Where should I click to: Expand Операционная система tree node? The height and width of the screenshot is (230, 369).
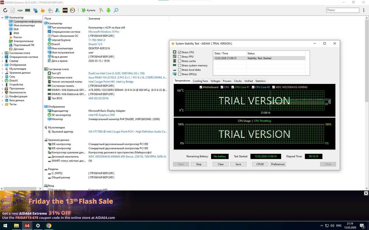[2, 57]
